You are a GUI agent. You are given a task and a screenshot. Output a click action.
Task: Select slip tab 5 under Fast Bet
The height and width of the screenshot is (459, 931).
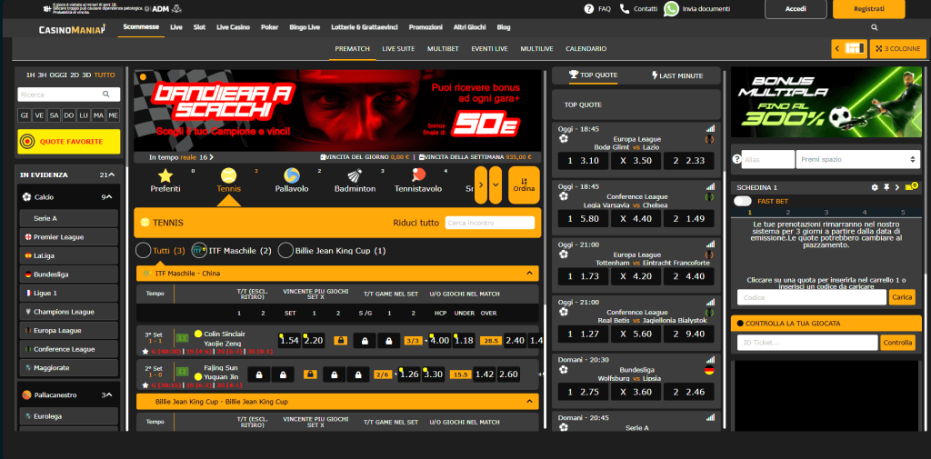coord(903,212)
